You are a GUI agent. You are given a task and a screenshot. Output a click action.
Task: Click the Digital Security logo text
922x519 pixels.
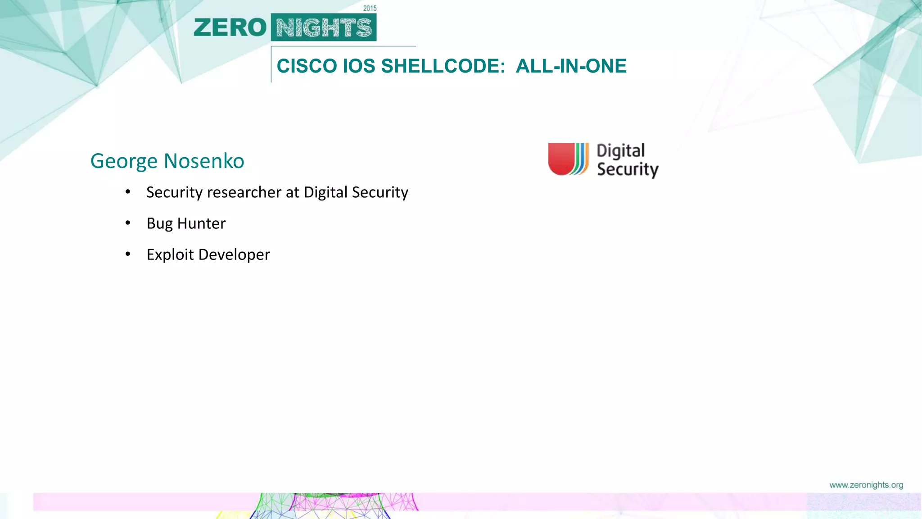pyautogui.click(x=627, y=160)
